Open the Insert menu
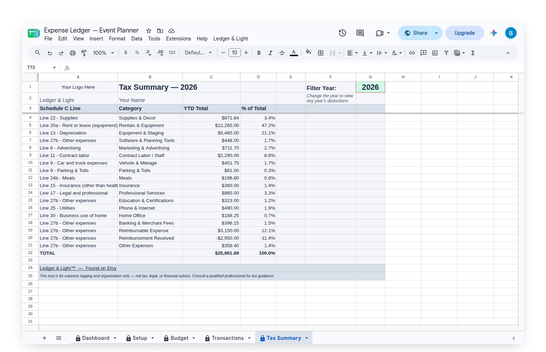 tap(96, 39)
